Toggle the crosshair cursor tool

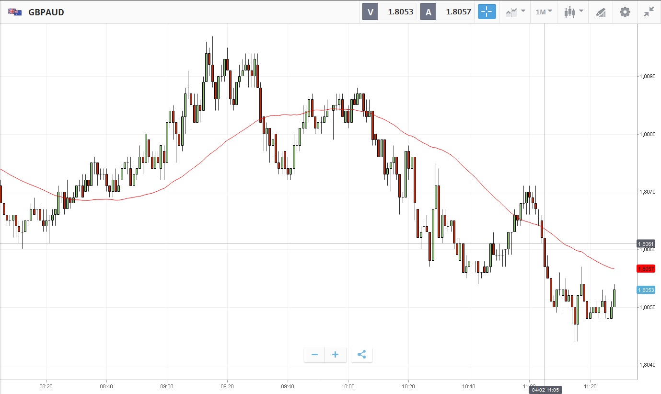[487, 12]
